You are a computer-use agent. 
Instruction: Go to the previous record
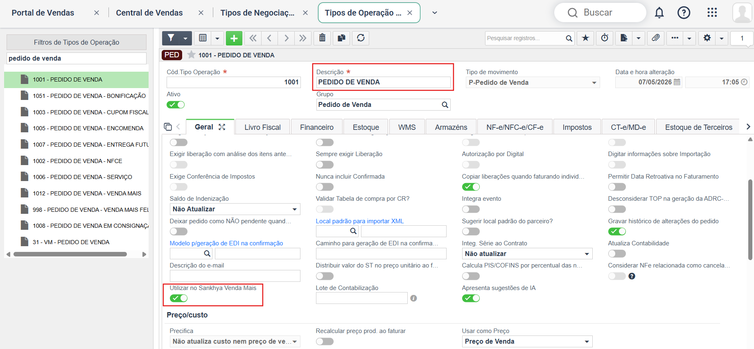pos(269,38)
